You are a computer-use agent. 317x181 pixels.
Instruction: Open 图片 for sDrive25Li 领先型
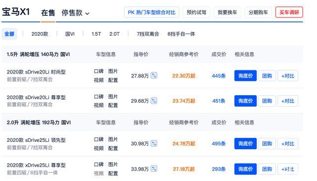[113, 139]
